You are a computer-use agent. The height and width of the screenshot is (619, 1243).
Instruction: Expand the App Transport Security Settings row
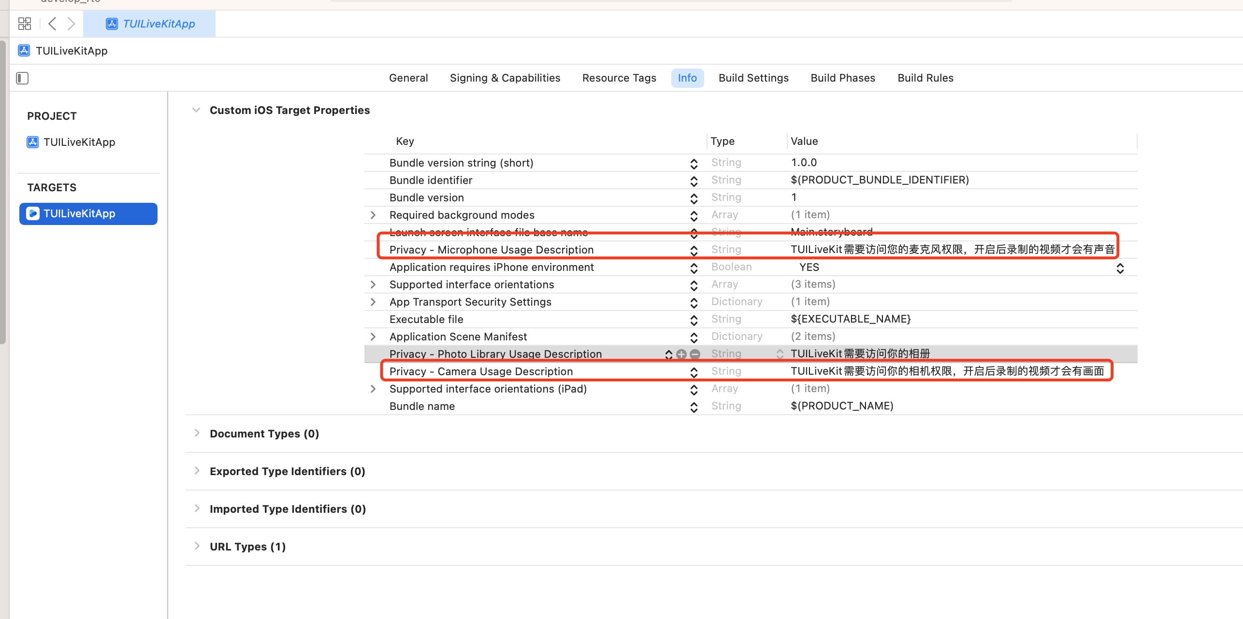coord(373,302)
